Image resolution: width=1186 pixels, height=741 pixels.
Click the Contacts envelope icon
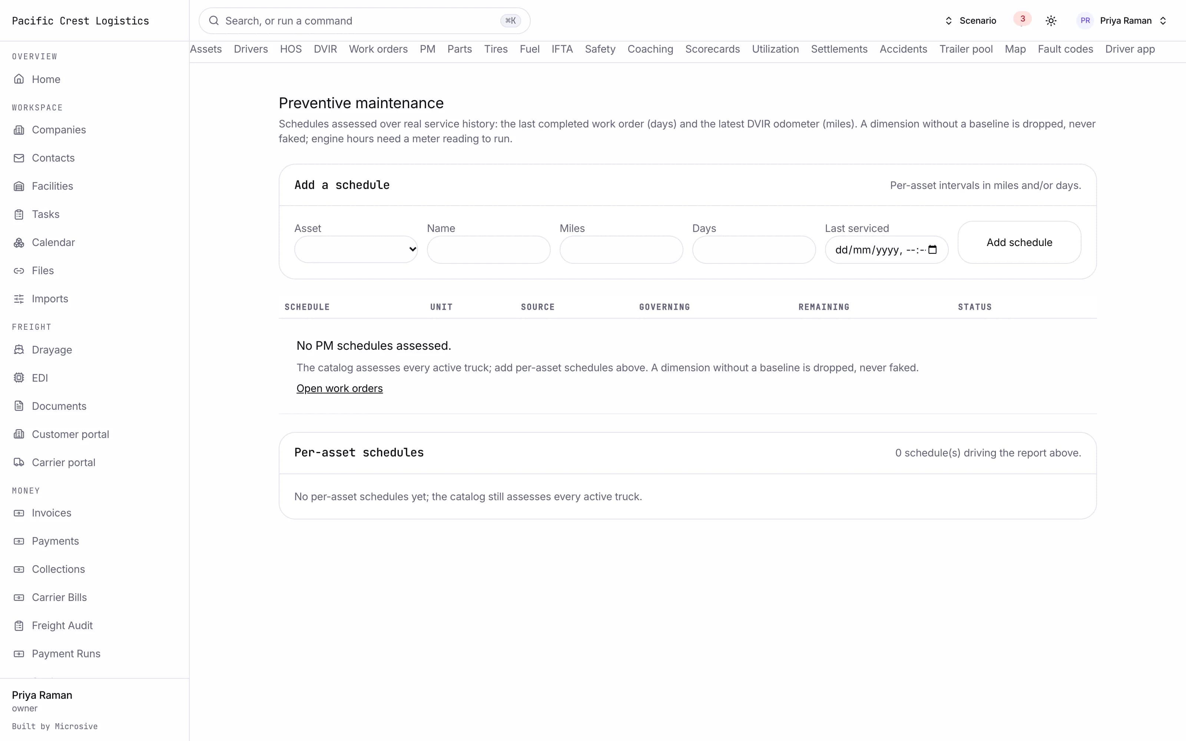click(19, 158)
